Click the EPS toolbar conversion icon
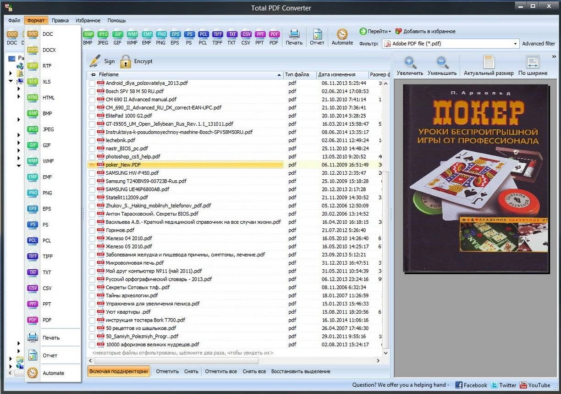Screen dimensions: 561x394 coord(175,37)
